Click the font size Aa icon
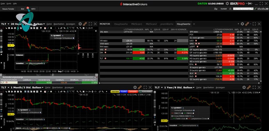269x131 pixels. click(x=216, y=9)
